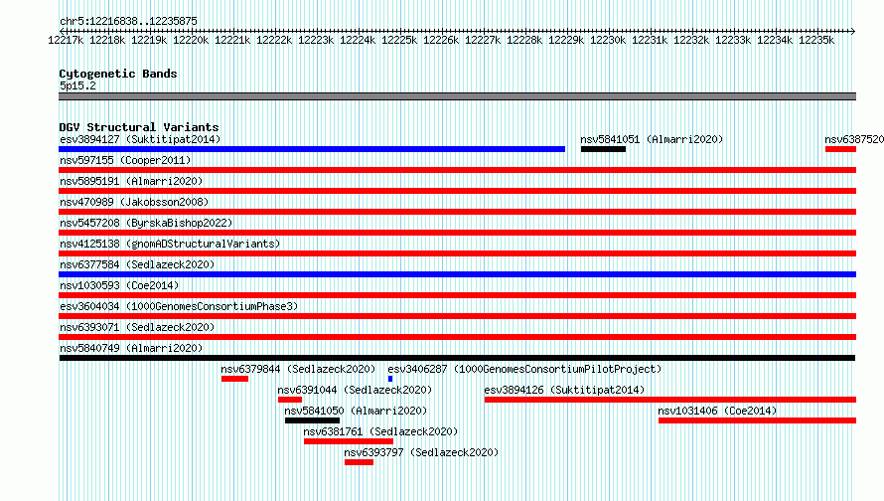This screenshot has height=501, width=884.
Task: Click the 12235k ruler position label
Action: tap(816, 41)
